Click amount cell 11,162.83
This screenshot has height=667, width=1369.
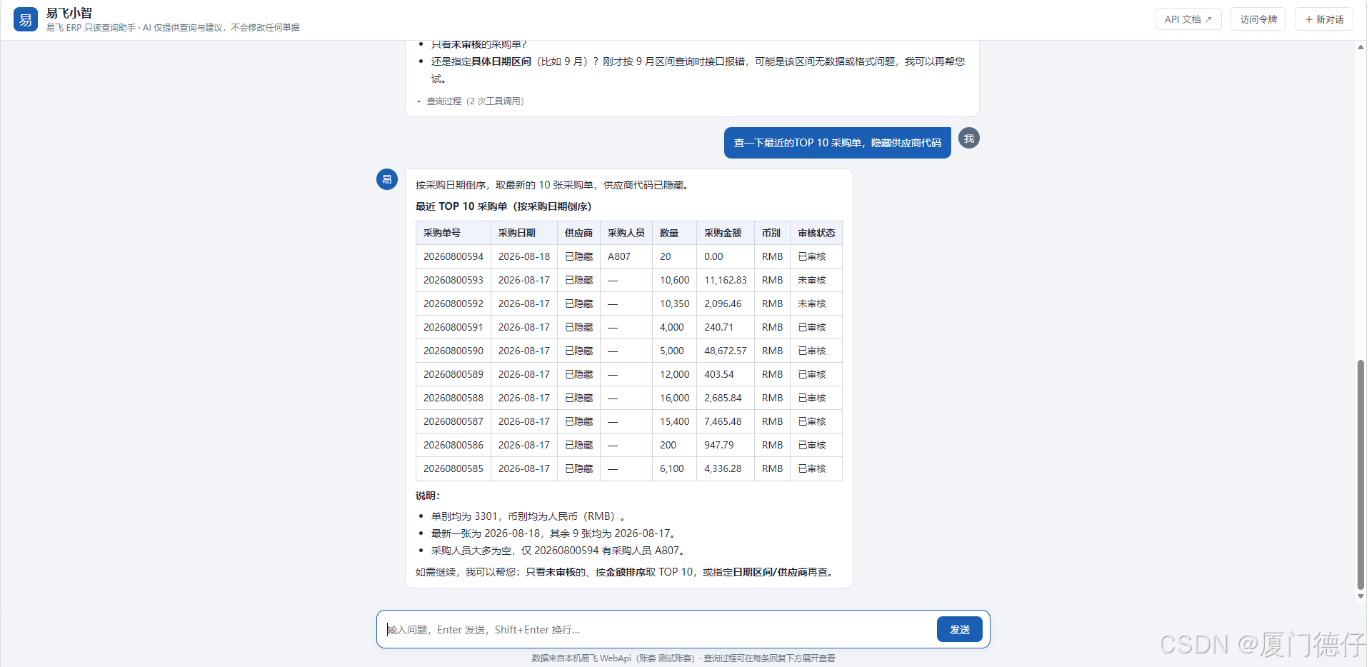click(x=726, y=280)
